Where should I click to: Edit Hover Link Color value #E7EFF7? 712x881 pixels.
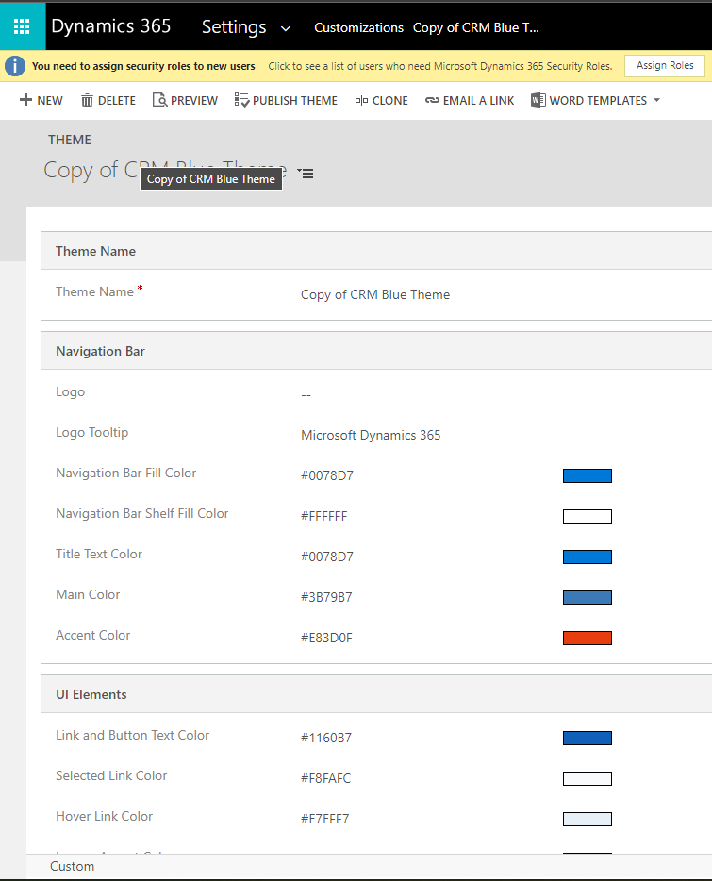point(324,819)
